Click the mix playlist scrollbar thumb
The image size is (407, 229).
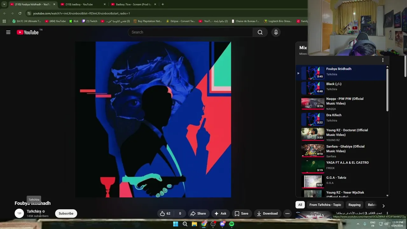pos(387,90)
